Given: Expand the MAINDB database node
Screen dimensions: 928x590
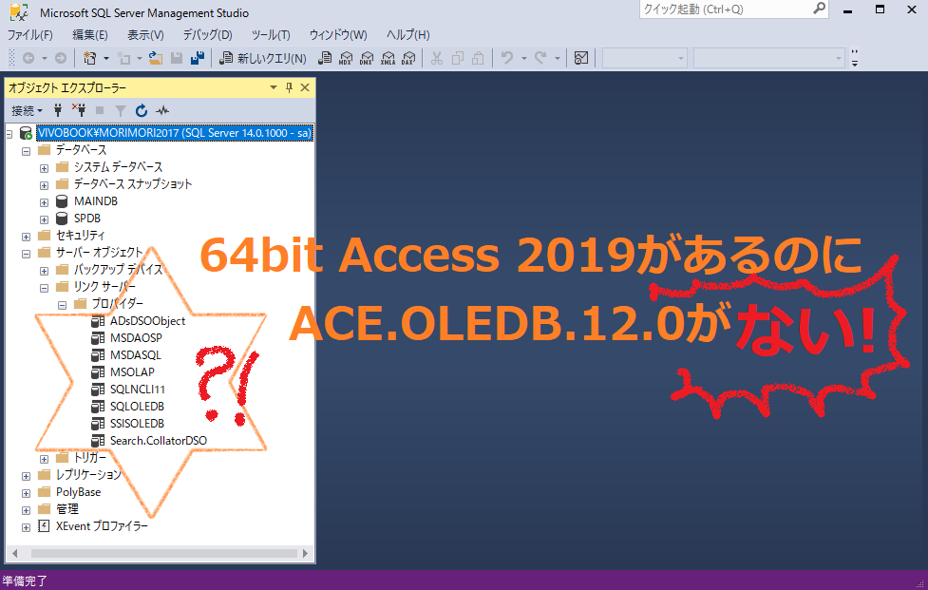Looking at the screenshot, I should [x=44, y=202].
